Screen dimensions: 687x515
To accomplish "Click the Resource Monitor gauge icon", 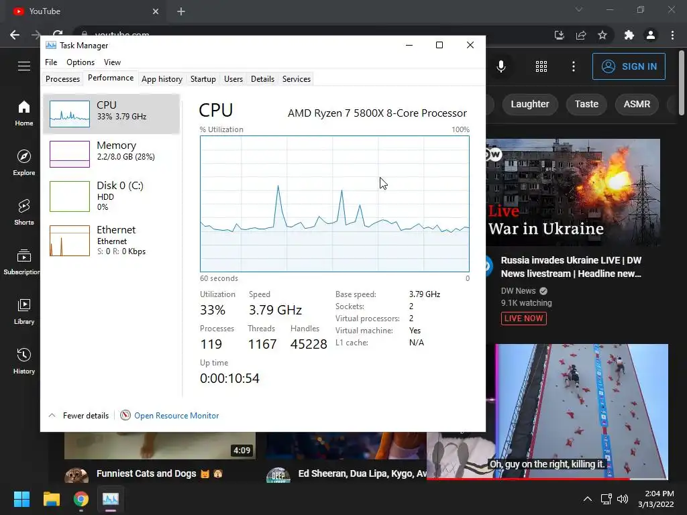I will (x=125, y=415).
